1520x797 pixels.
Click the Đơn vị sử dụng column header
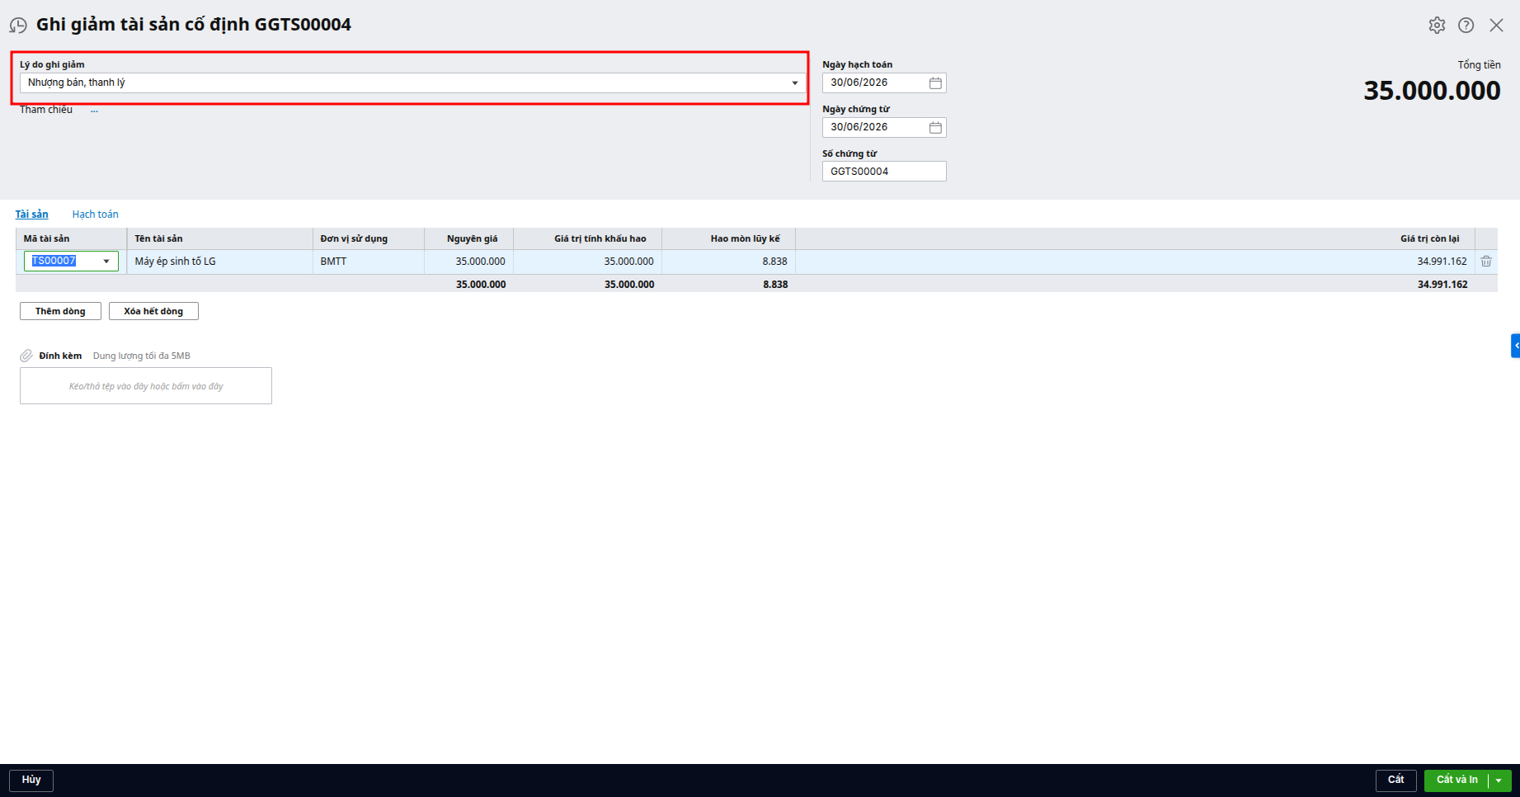[x=368, y=239]
